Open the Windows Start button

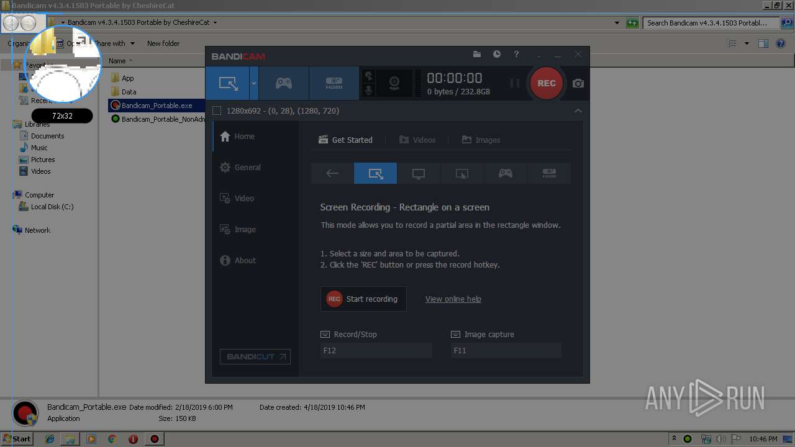pos(17,438)
